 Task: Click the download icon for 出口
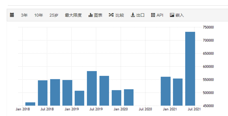pyautogui.click(x=133, y=15)
